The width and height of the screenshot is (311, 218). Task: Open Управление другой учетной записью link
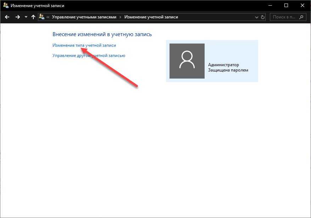[89, 56]
